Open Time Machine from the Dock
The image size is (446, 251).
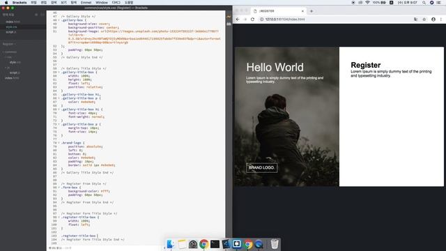click(193, 244)
